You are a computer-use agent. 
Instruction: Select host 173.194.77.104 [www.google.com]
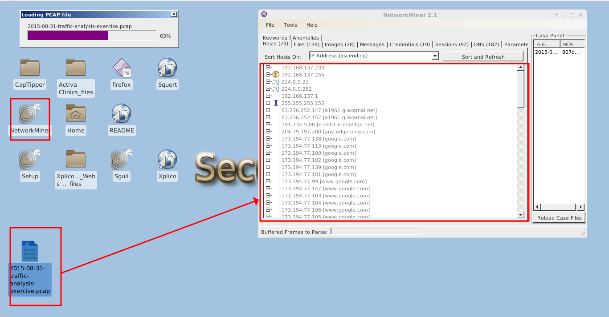tap(325, 203)
